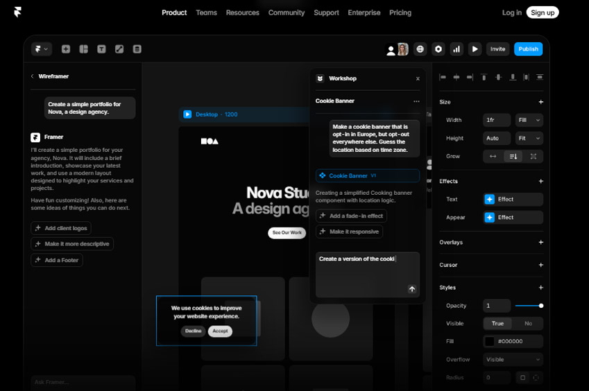Select the vector draw tool icon
This screenshot has width=589, height=391.
[119, 49]
